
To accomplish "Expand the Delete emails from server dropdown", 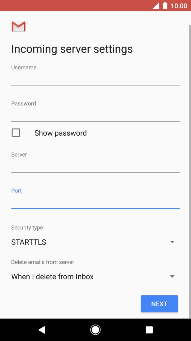I will pyautogui.click(x=172, y=276).
